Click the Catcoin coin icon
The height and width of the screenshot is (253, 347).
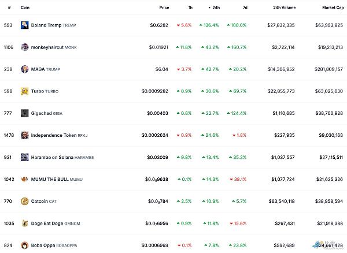coord(24,201)
